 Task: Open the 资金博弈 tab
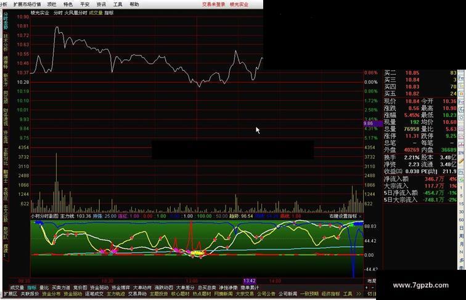tap(121, 288)
